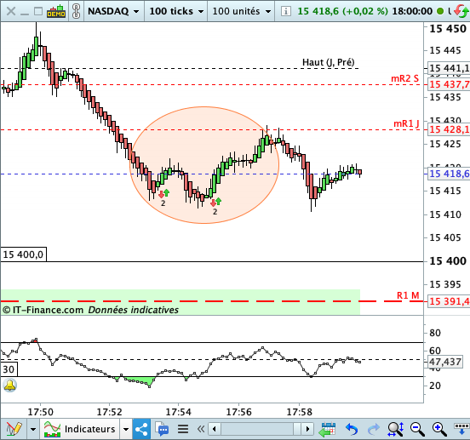Screen dimensions: 470x440
Task: Click the 'mR2 S' pivot label
Action: 404,78
